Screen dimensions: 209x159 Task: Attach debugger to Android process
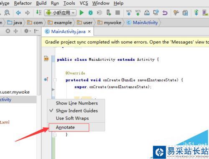[x=109, y=12]
